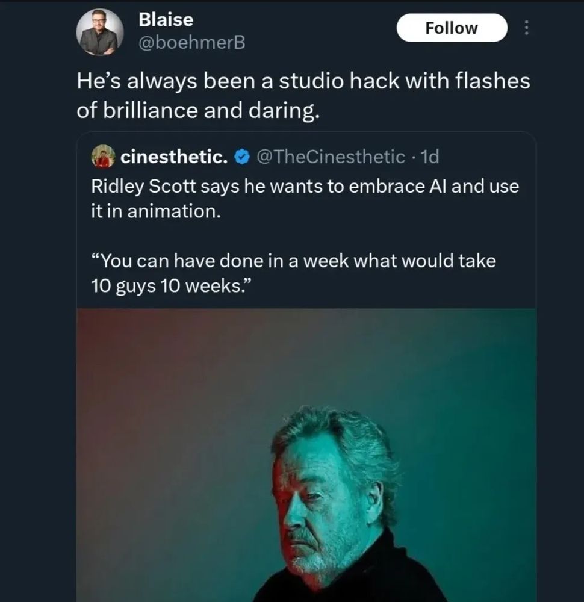Click the "of brilliance and daring." line
Screen dimensions: 584x602
tap(197, 110)
